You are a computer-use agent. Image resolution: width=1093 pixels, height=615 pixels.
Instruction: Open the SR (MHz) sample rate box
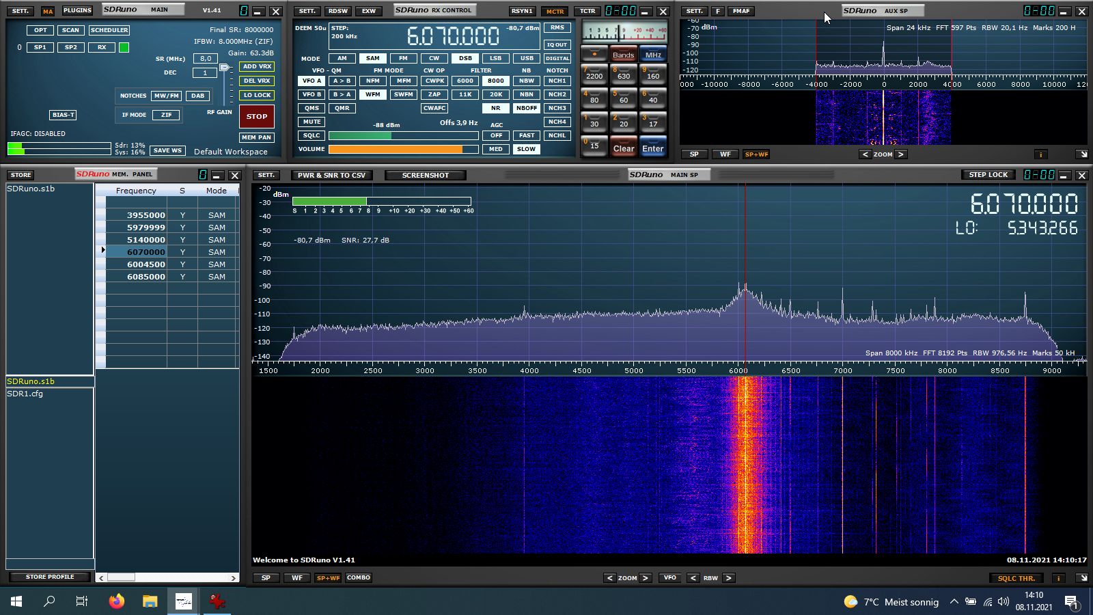[205, 59]
